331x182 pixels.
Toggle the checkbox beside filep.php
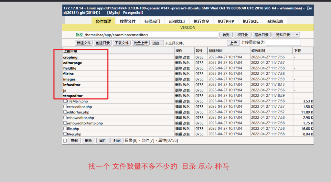coord(65,134)
